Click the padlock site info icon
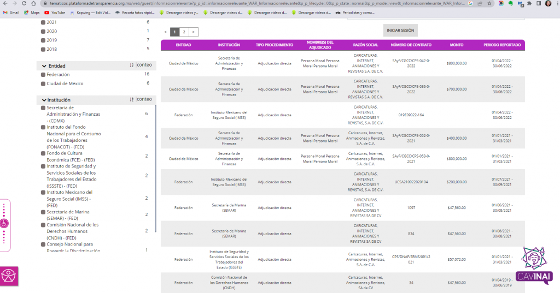 point(45,3)
